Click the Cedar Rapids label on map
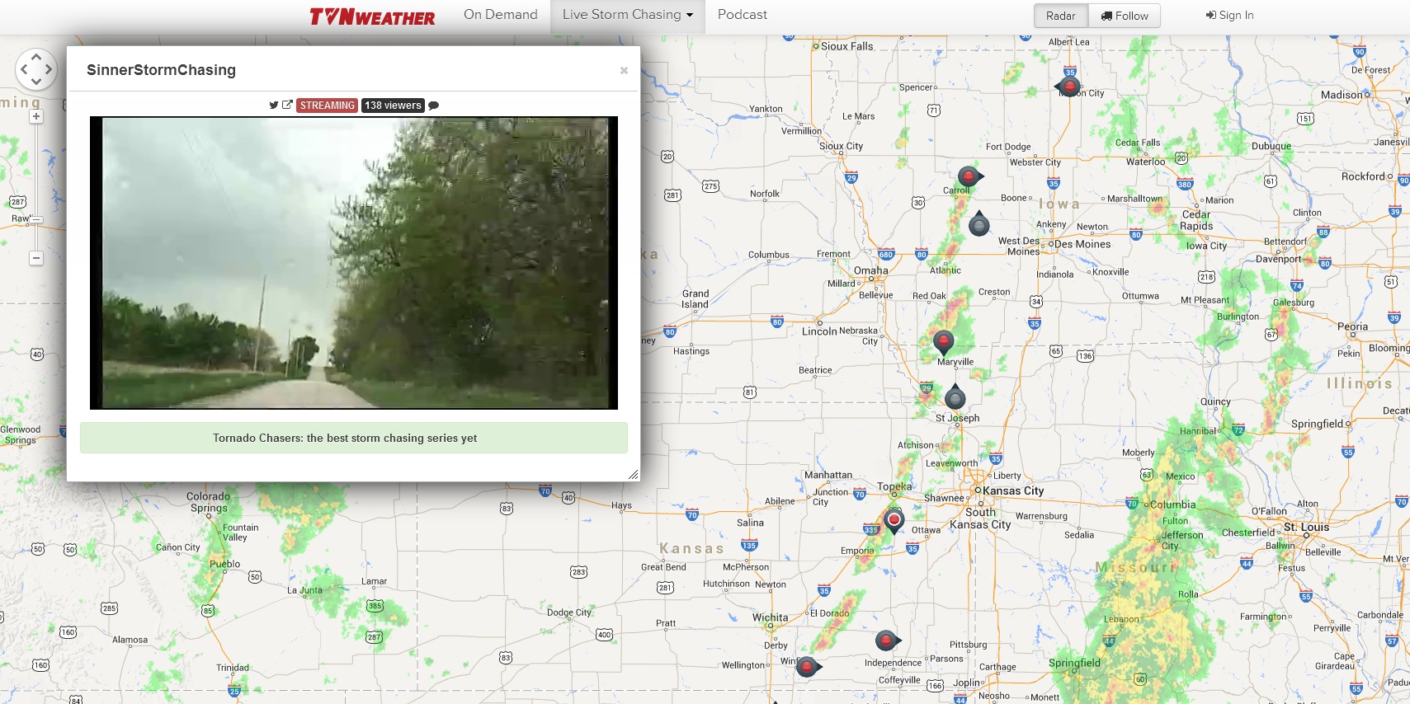The width and height of the screenshot is (1410, 704). click(x=1196, y=220)
